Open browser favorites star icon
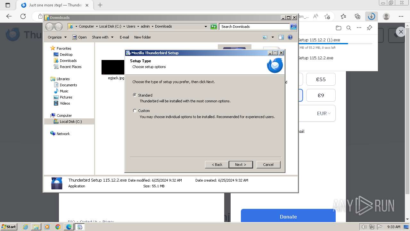This screenshot has width=410, height=231. 343,16
